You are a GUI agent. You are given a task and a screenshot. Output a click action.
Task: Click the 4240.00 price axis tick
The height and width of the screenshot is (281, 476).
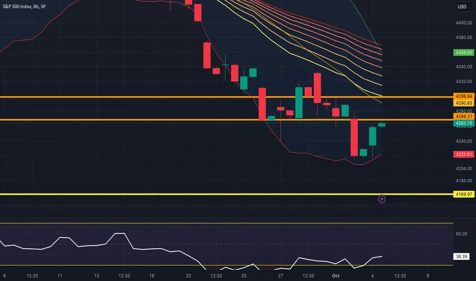point(464,141)
